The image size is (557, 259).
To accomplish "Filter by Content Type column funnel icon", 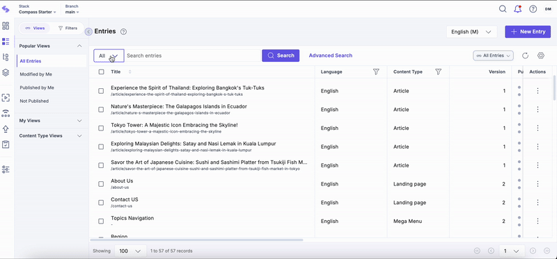I will click(x=439, y=72).
